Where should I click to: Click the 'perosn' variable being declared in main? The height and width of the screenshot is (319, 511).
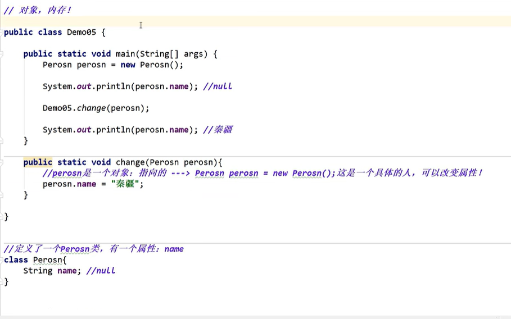[x=91, y=65]
